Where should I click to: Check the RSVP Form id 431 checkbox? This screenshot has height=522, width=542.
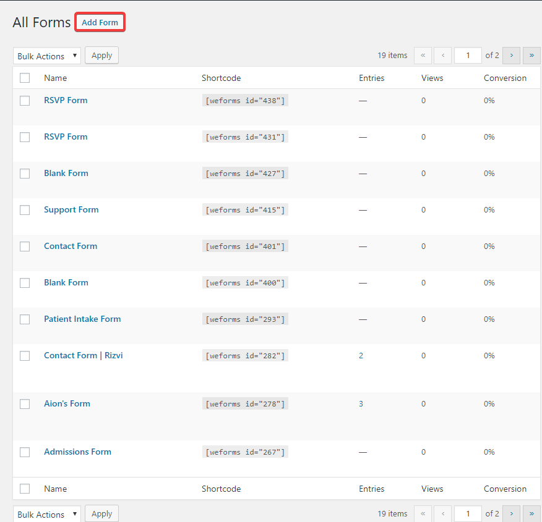[x=25, y=137]
